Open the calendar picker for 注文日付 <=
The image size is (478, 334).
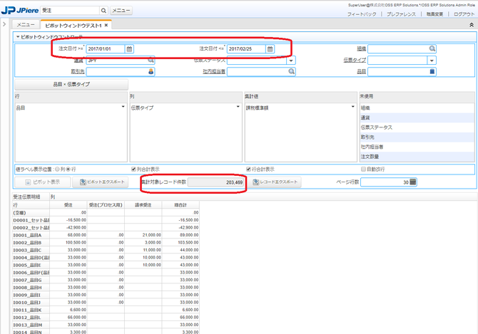[270, 49]
